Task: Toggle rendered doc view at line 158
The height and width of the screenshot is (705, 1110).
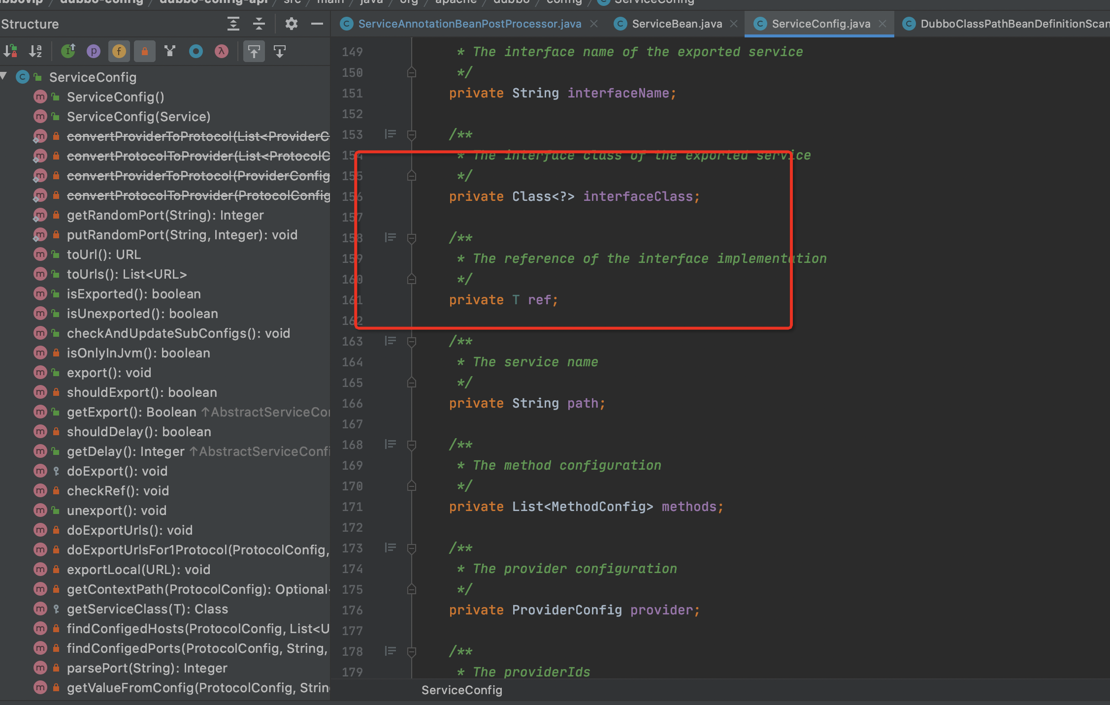Action: (391, 237)
